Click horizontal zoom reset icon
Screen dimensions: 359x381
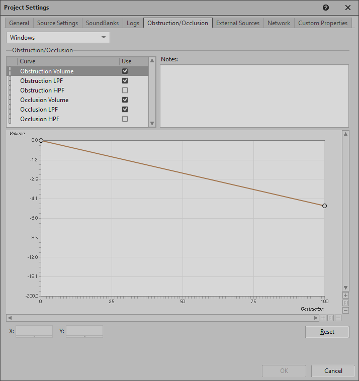(330, 318)
